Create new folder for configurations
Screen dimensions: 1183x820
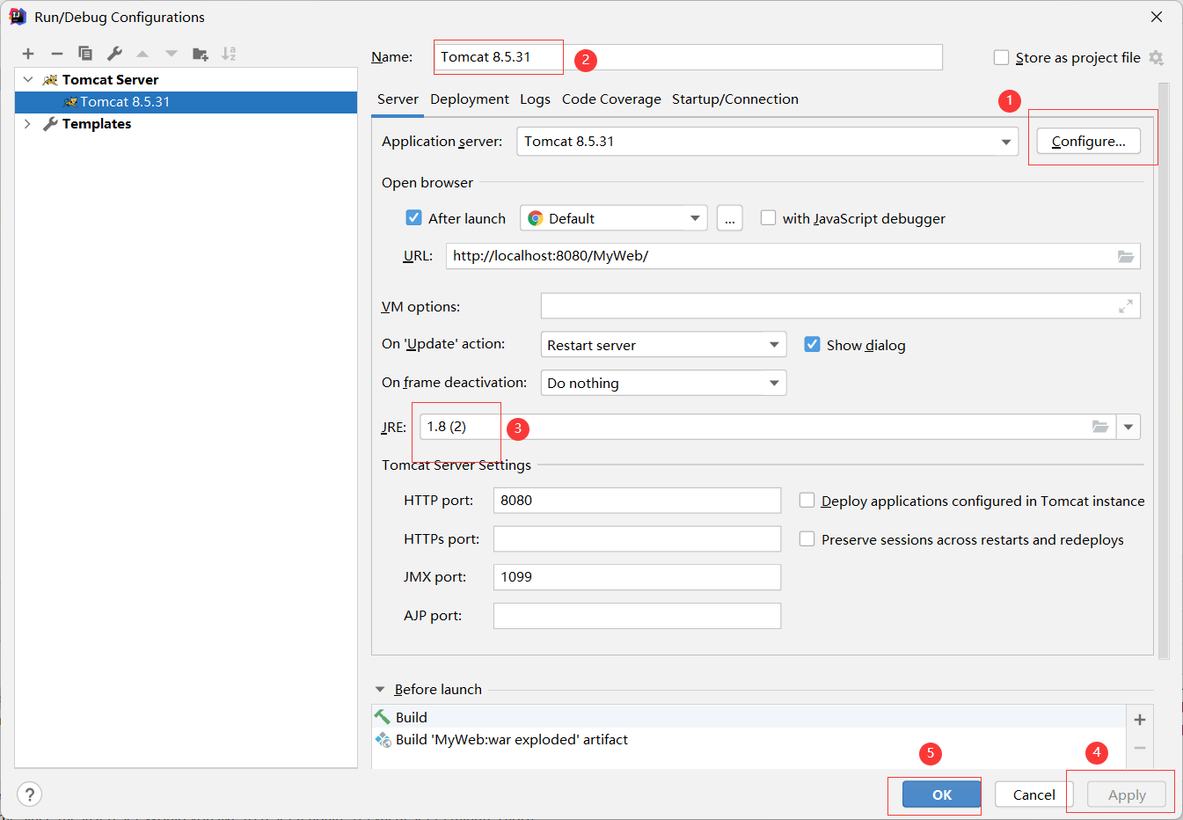(x=201, y=54)
